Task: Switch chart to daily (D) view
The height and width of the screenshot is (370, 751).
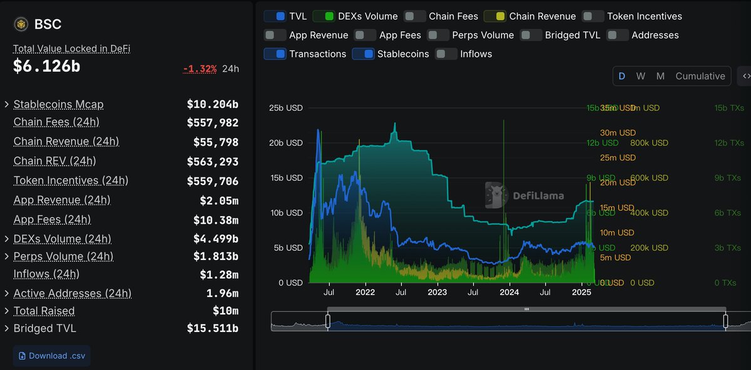Action: point(622,76)
